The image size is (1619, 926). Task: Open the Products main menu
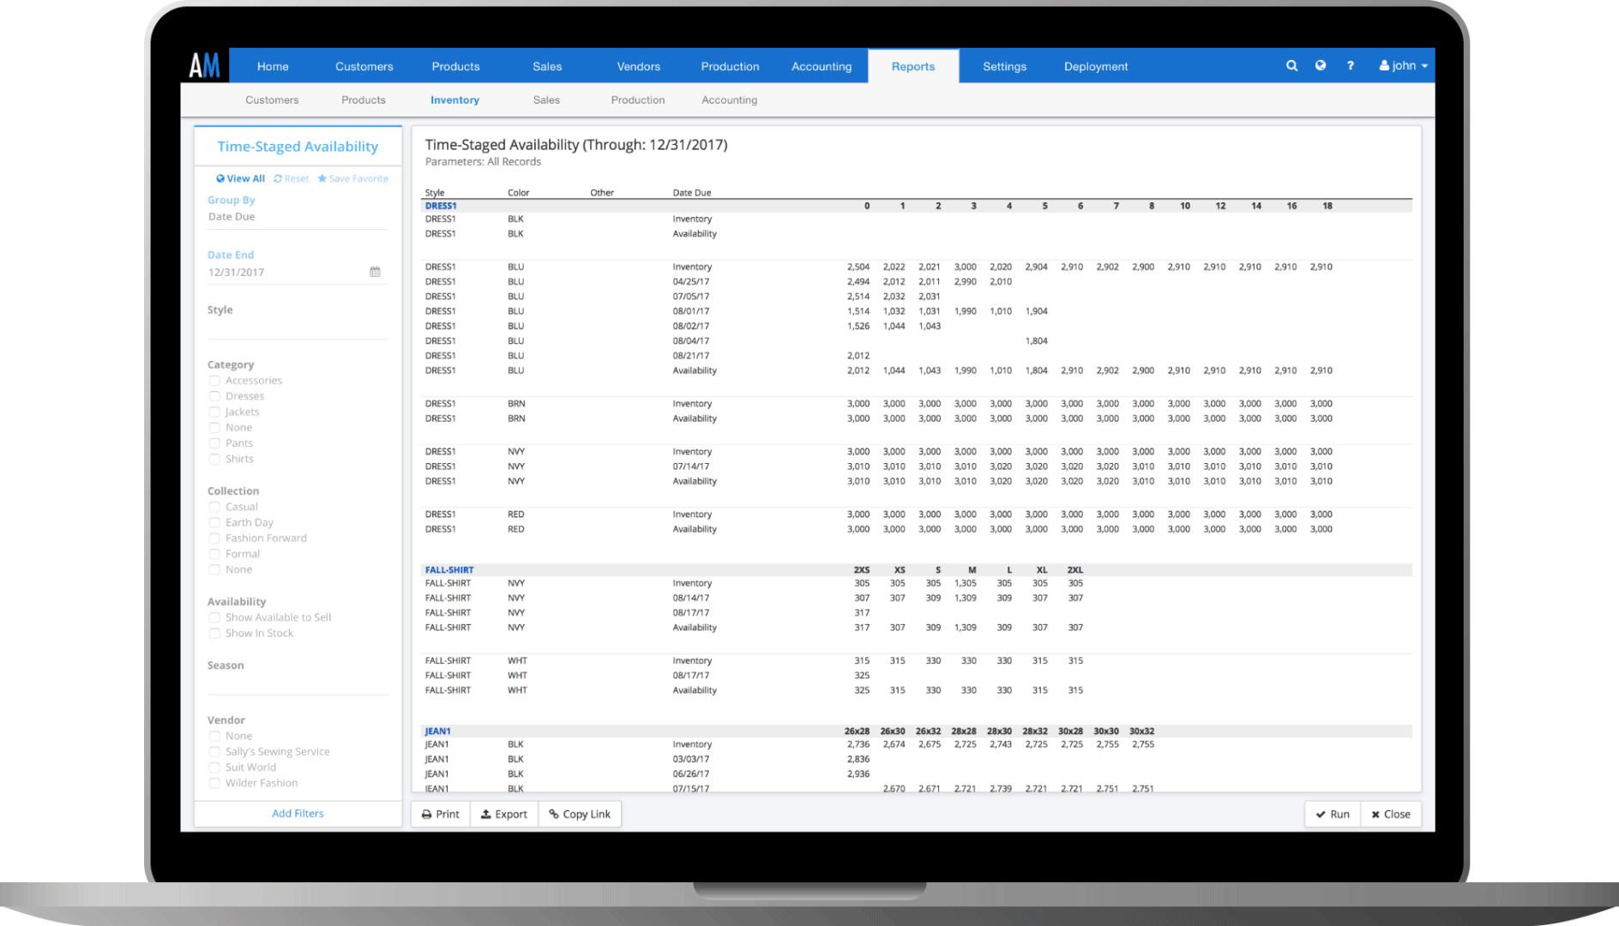(455, 66)
